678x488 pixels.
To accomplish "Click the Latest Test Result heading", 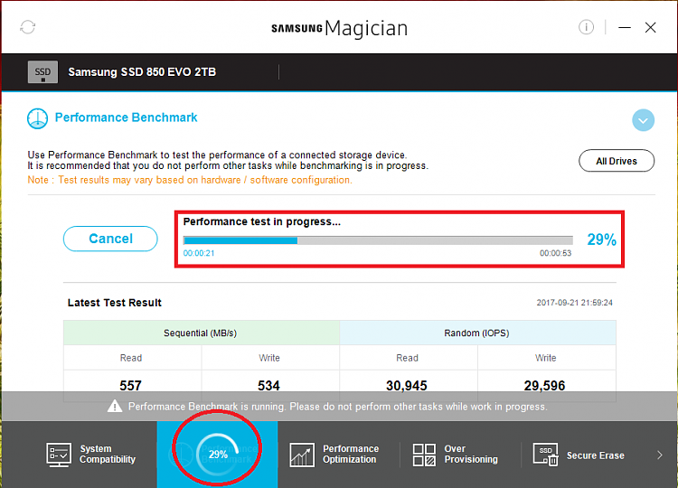I will [x=114, y=303].
